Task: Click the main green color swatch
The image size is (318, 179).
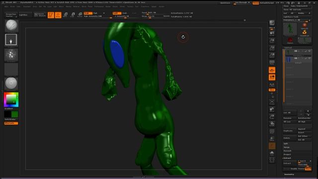Action: click(x=14, y=114)
